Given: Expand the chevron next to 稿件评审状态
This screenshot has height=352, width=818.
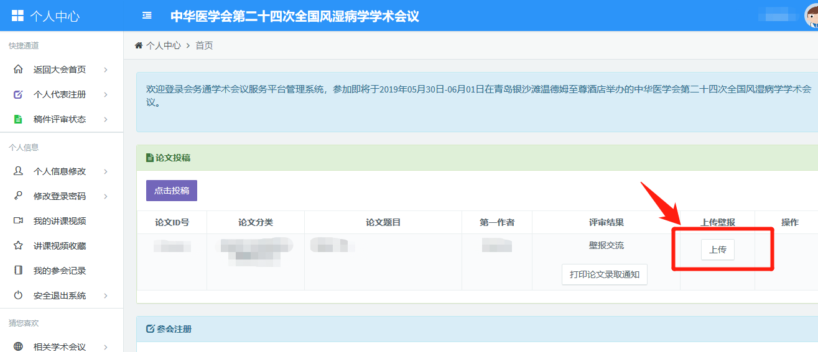Looking at the screenshot, I should pyautogui.click(x=106, y=119).
